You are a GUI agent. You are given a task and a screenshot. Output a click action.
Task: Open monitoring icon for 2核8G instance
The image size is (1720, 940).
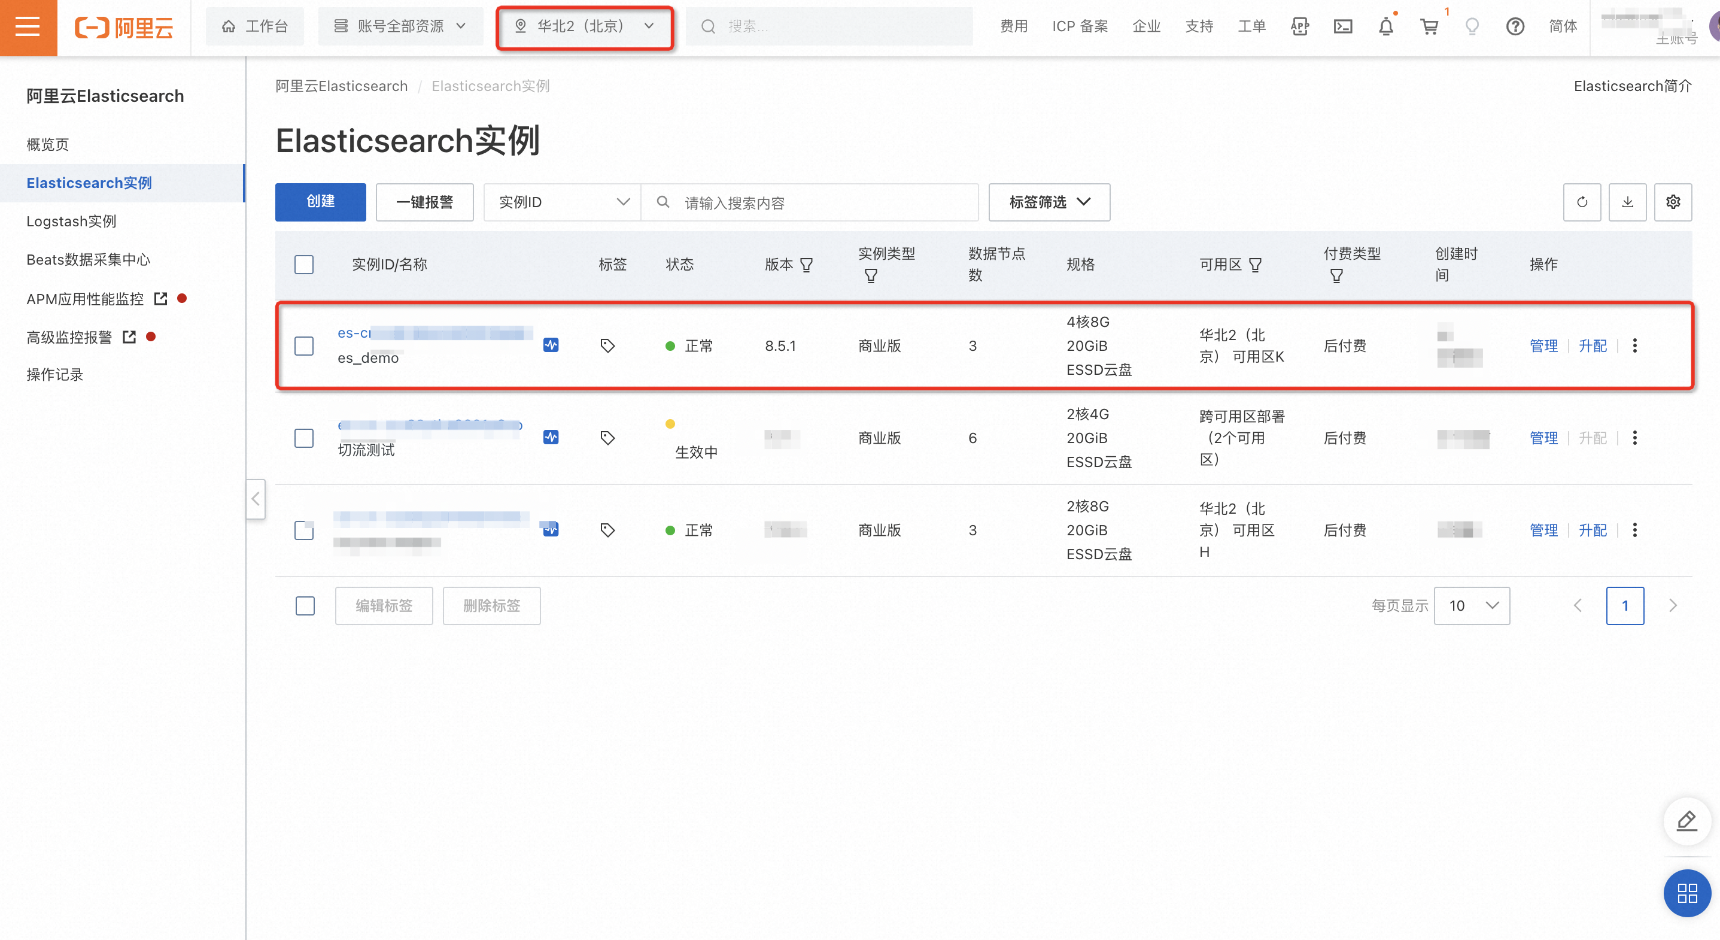551,529
